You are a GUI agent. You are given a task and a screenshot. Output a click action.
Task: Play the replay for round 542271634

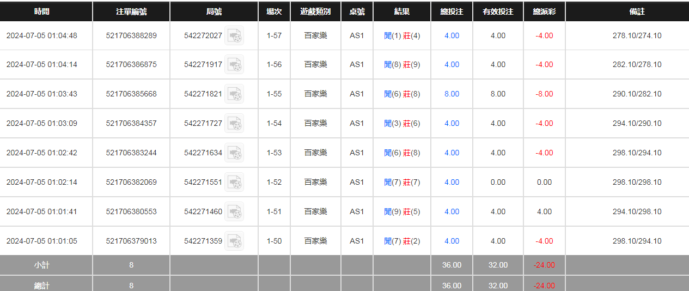point(234,153)
